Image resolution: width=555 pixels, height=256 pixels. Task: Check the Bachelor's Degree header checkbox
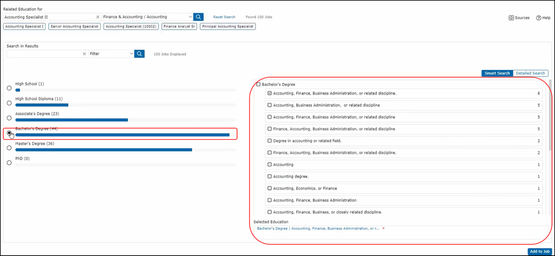pyautogui.click(x=258, y=84)
